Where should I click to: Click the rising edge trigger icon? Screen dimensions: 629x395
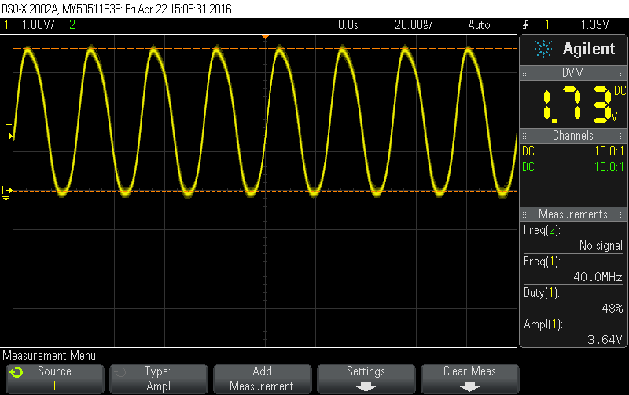click(x=525, y=25)
